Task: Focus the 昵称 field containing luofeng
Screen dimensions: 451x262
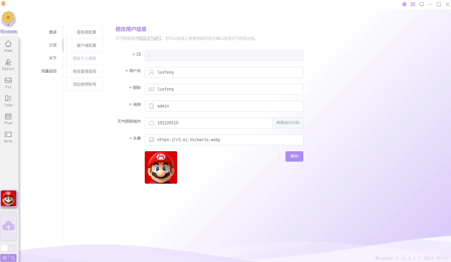Action: click(x=224, y=89)
